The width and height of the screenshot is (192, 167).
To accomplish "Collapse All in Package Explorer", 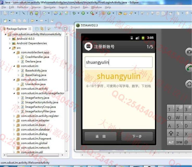I will click(x=37, y=29).
